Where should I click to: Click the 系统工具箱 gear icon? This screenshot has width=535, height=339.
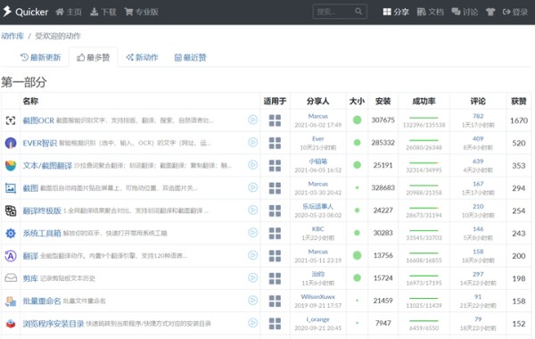point(11,233)
